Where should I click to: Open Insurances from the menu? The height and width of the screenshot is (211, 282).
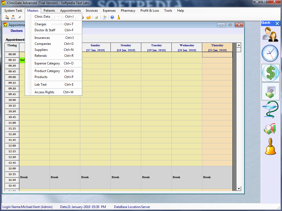point(54,38)
